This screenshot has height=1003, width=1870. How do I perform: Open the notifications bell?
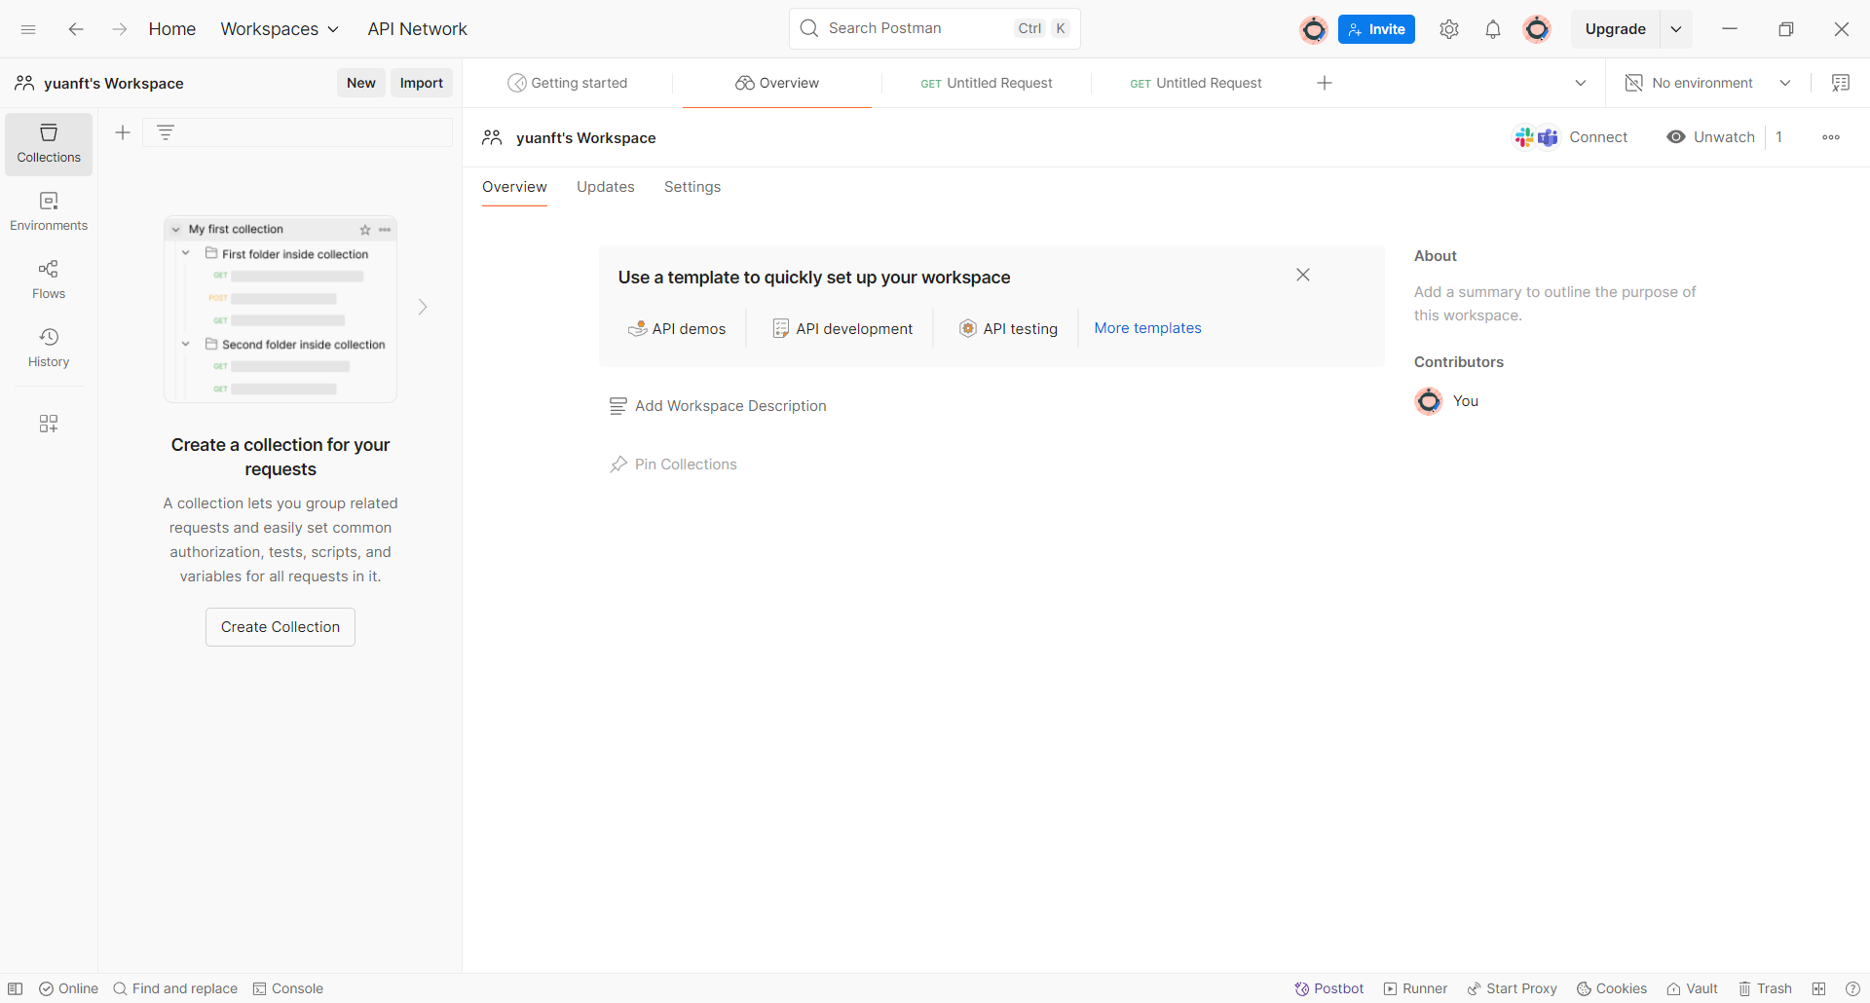(1493, 29)
